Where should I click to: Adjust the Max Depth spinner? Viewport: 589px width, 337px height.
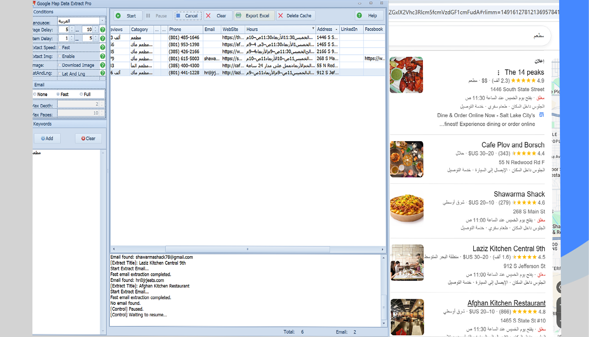[102, 104]
